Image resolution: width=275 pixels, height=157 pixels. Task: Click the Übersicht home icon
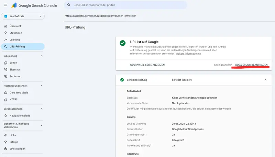[x=5, y=26]
